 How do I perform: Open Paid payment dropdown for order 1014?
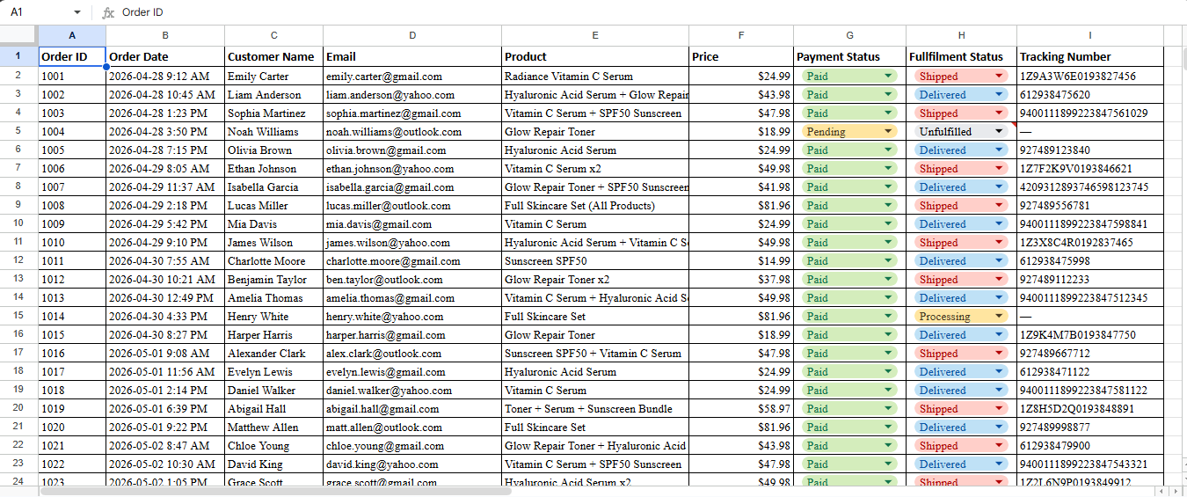888,317
